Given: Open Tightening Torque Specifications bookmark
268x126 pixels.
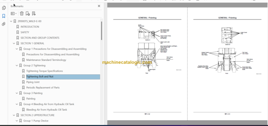Looking at the screenshot, I should [x=44, y=71].
